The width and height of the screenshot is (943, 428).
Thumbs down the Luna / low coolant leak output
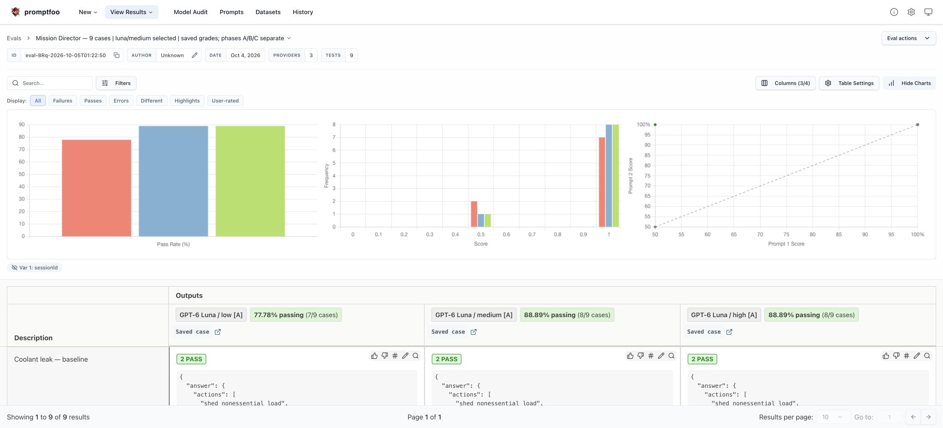pyautogui.click(x=384, y=356)
